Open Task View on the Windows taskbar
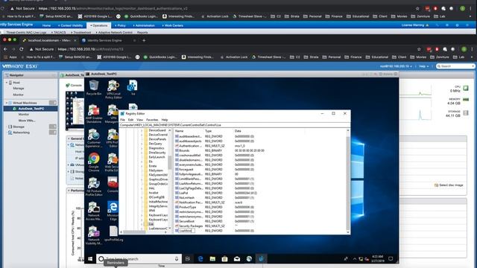Image resolution: width=477 pixels, height=268 pixels. [x=188, y=259]
